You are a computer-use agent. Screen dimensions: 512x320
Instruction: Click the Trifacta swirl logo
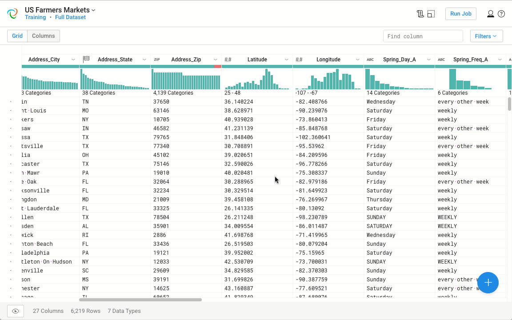click(12, 13)
